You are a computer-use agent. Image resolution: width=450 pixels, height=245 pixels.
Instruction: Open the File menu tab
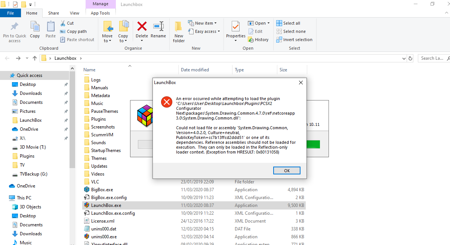[x=10, y=13]
